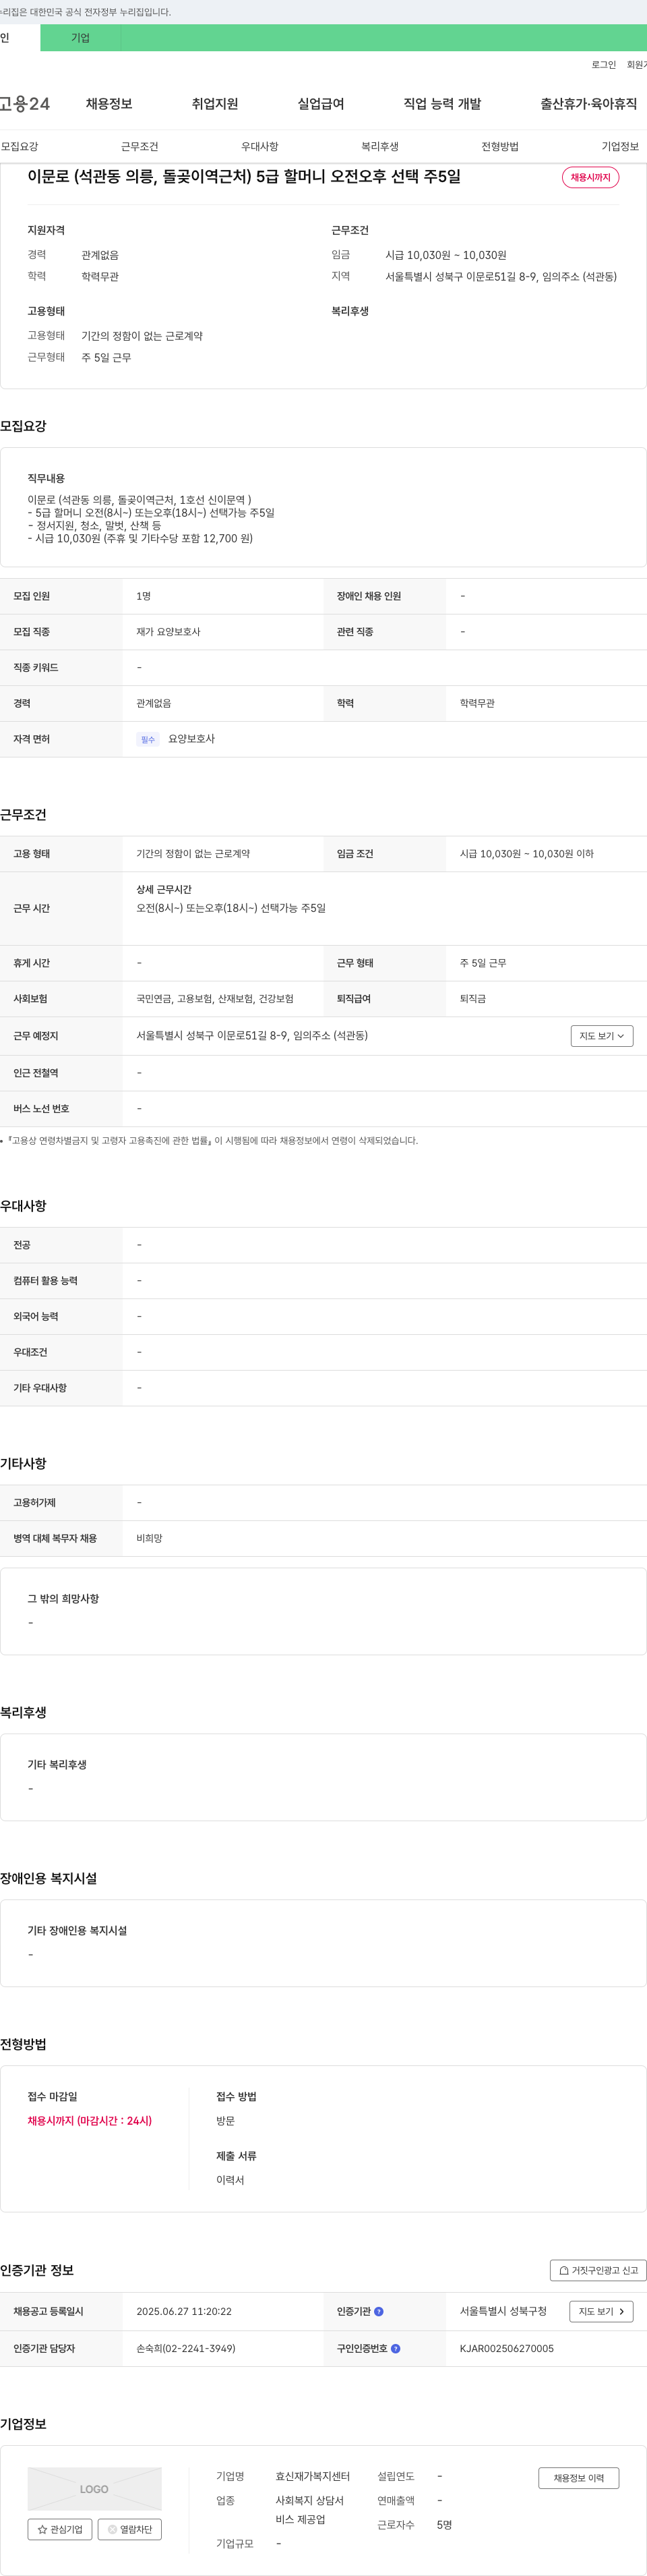The height and width of the screenshot is (2576, 647).
Task: Open the 직업 능력 개발 menu
Action: point(442,104)
